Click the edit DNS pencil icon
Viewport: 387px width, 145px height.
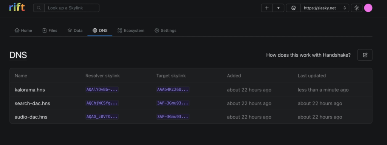[365, 55]
